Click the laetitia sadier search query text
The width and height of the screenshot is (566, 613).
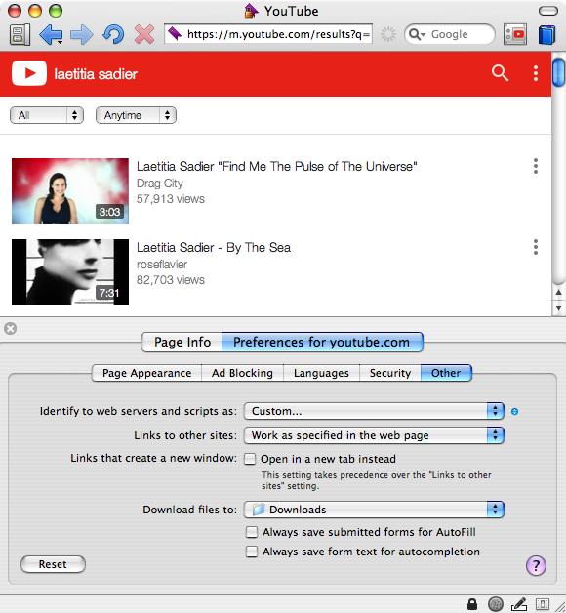(96, 74)
